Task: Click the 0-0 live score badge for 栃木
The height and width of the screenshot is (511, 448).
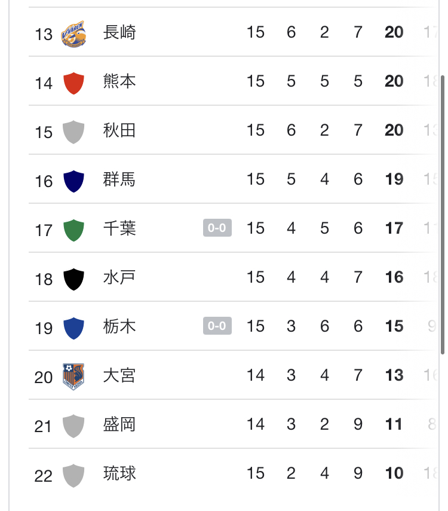Action: (x=217, y=326)
